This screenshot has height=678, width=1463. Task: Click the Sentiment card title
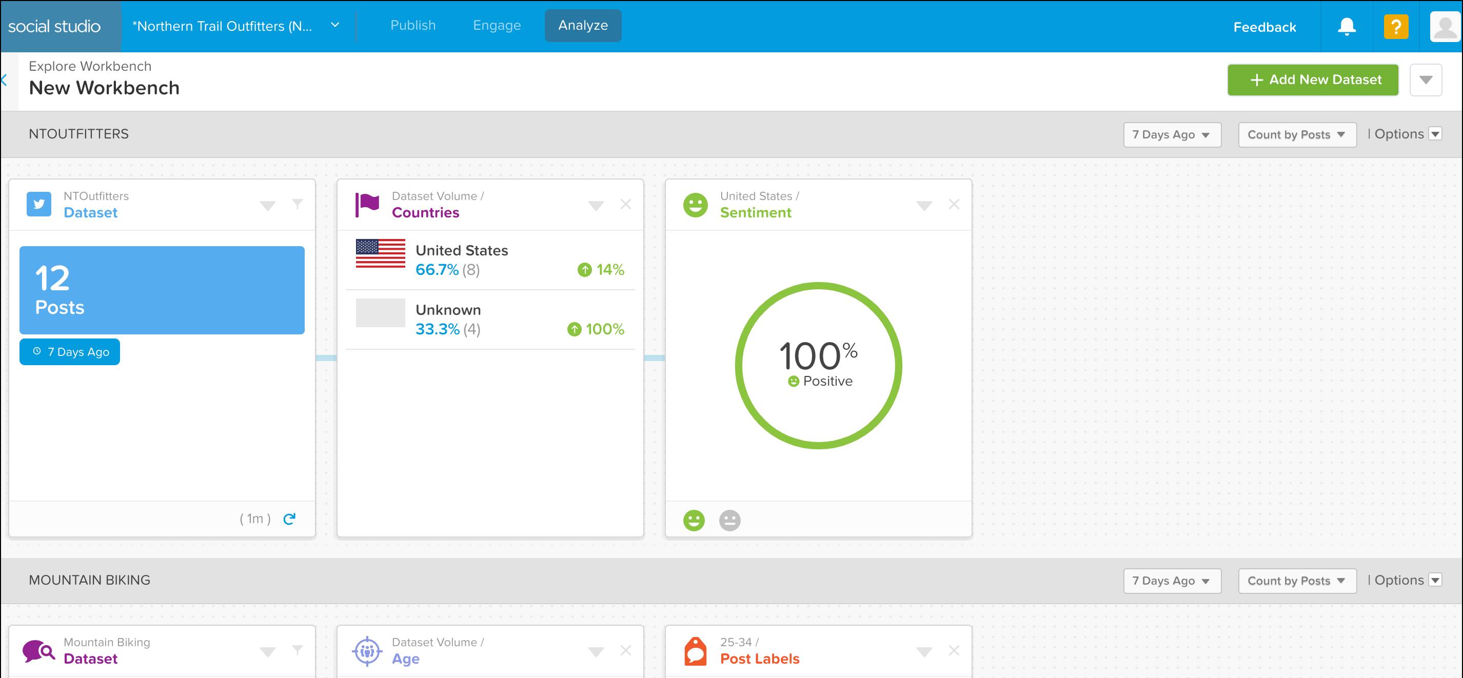(x=755, y=212)
